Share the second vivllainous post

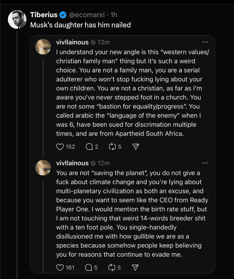click(135, 267)
